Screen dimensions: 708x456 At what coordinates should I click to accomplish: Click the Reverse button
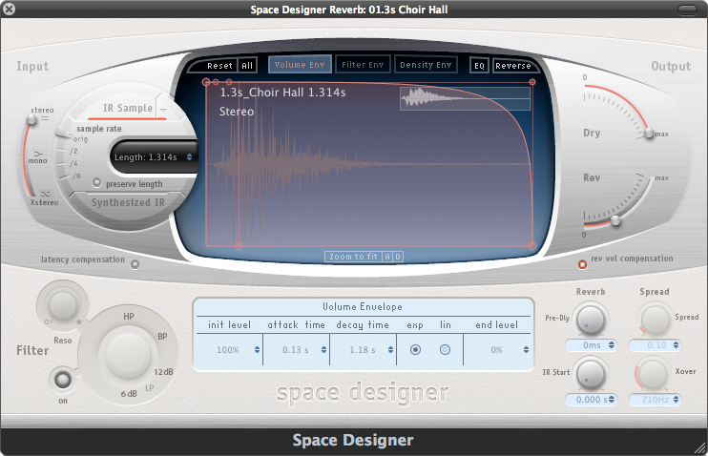pos(512,66)
